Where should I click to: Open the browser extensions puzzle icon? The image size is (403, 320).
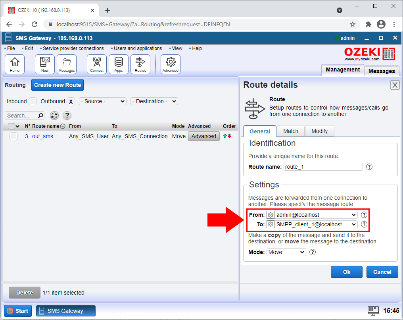point(368,25)
